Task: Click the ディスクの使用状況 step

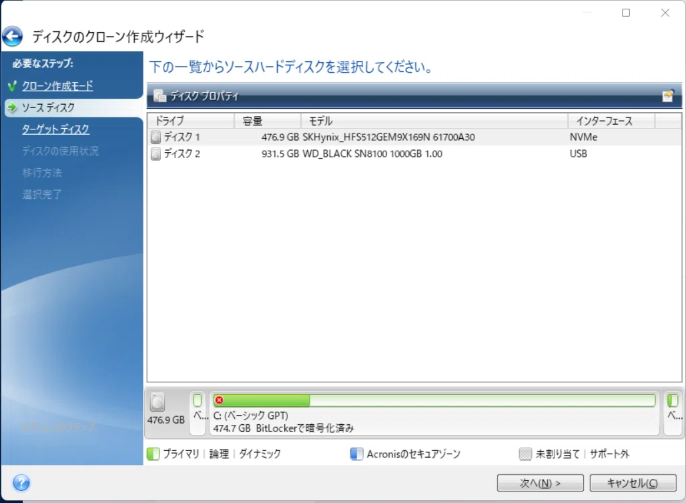Action: coord(60,151)
